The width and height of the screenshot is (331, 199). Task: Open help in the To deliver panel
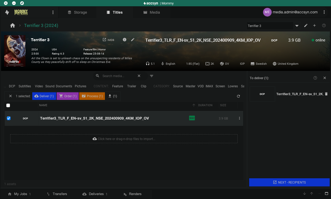coord(315,78)
